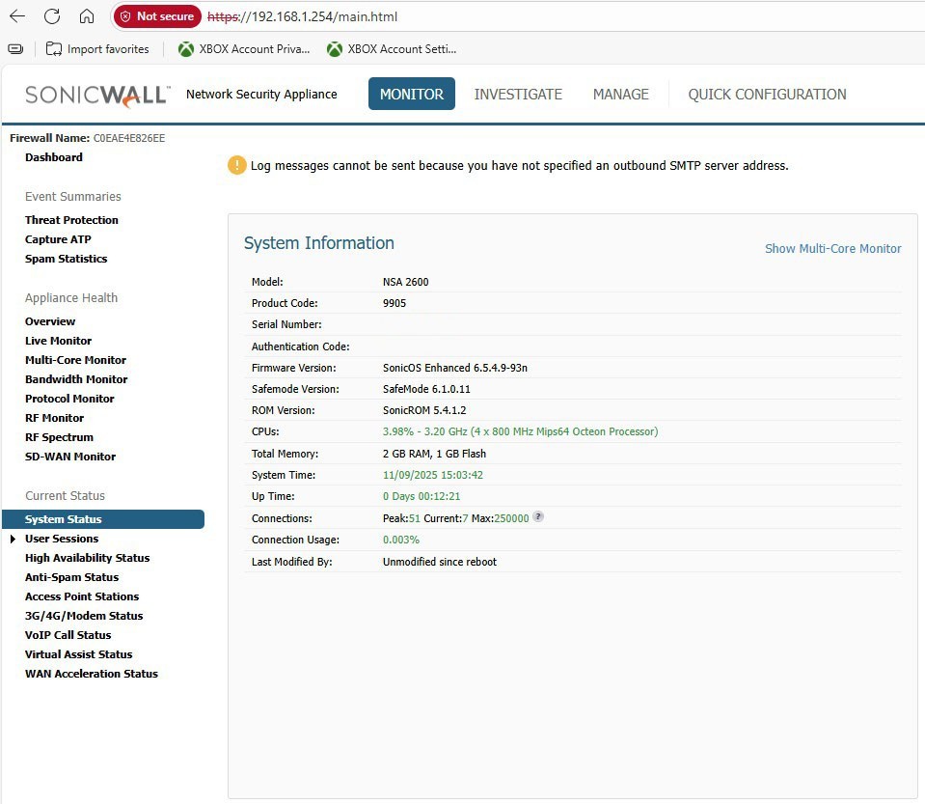Open the Import favorites bookmark
Viewport: 925px width, 804px height.
97,49
